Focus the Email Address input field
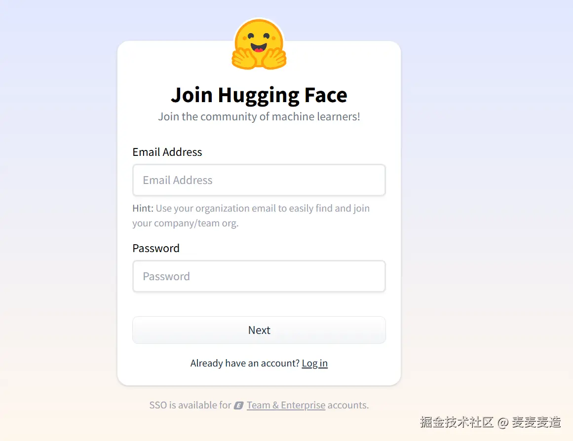This screenshot has height=441, width=573. [x=259, y=180]
